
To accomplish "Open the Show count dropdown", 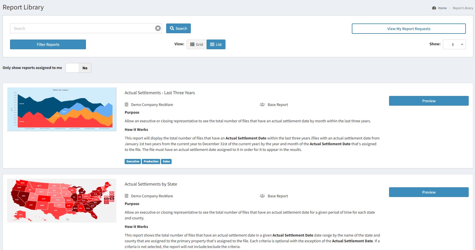I will [454, 44].
